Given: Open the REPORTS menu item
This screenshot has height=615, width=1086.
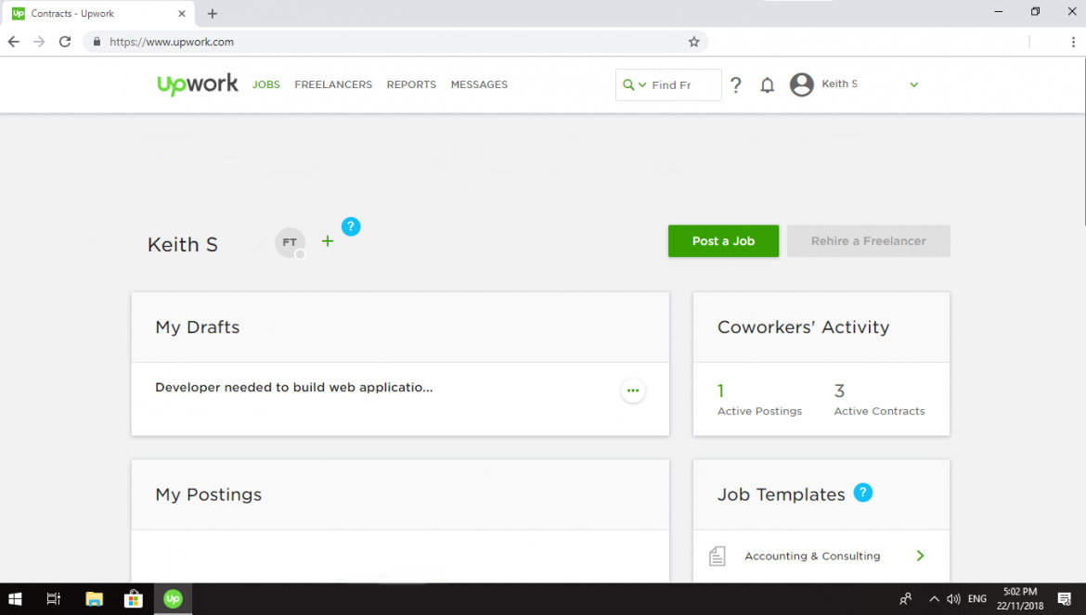Looking at the screenshot, I should (411, 84).
